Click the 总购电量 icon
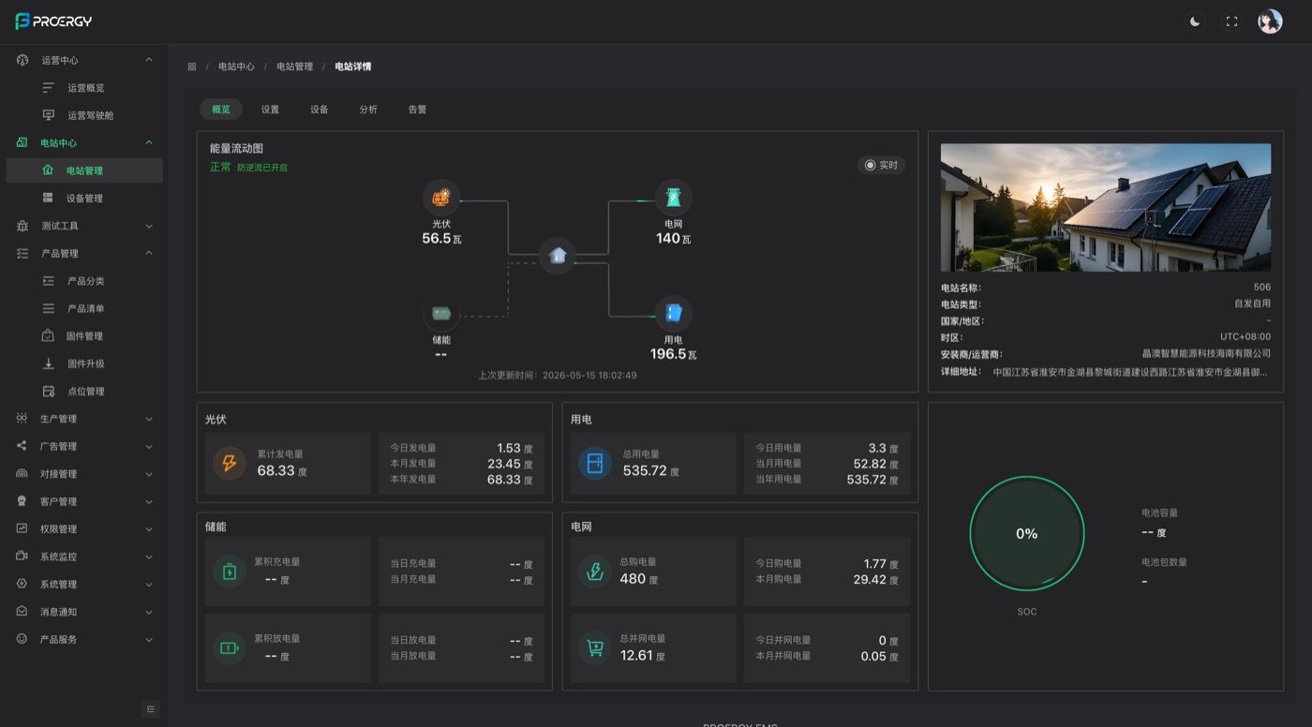The height and width of the screenshot is (727, 1312). [595, 571]
